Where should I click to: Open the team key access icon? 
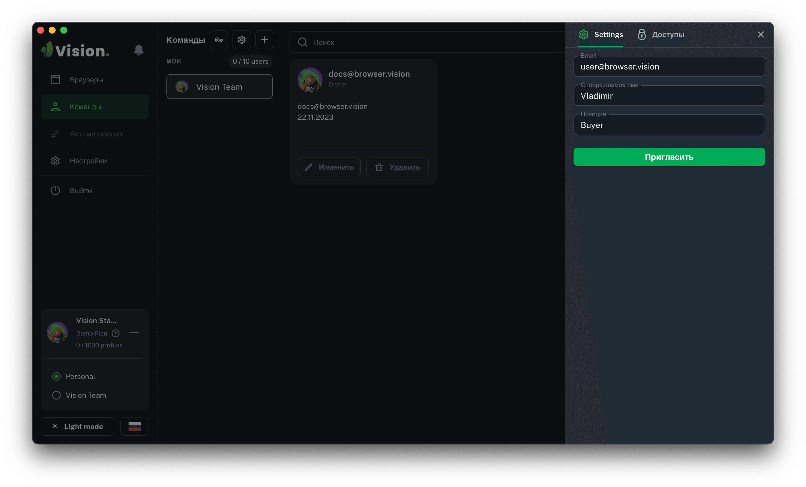219,40
